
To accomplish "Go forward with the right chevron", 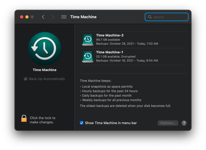I will click(53, 17).
